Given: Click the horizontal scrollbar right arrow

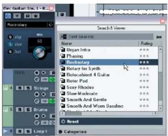Looking at the screenshot, I should [x=155, y=113].
